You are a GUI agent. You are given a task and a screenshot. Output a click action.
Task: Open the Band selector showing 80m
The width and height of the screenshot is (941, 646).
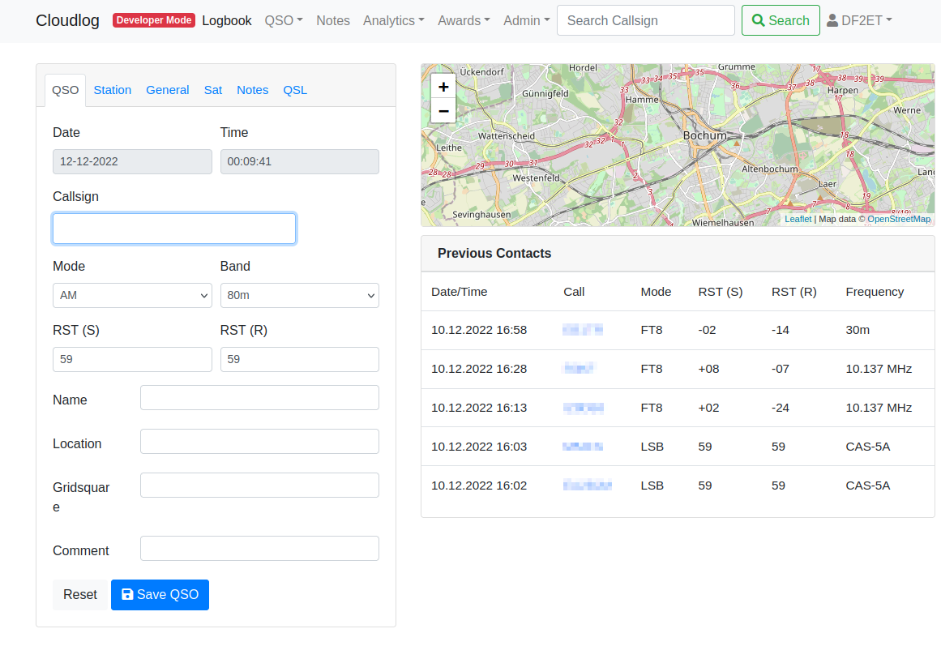point(299,295)
